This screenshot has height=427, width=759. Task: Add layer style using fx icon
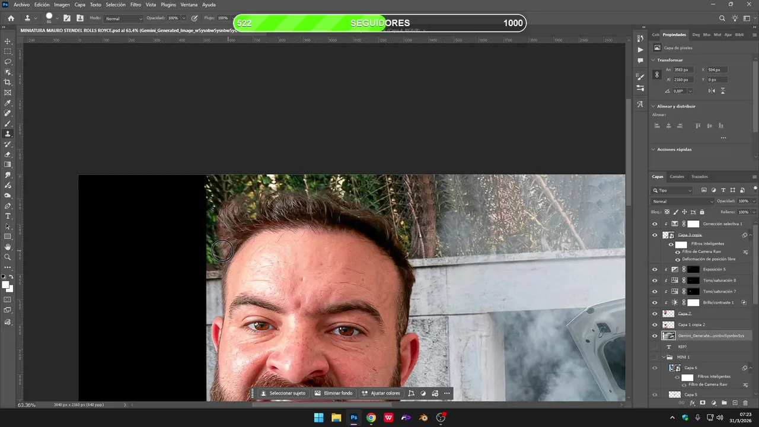[x=692, y=403]
